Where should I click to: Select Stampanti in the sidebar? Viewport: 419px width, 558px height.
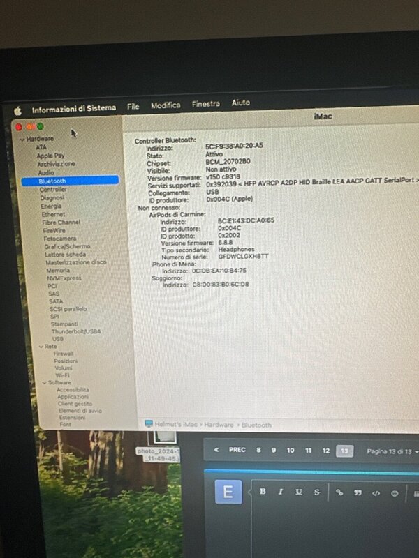click(64, 324)
